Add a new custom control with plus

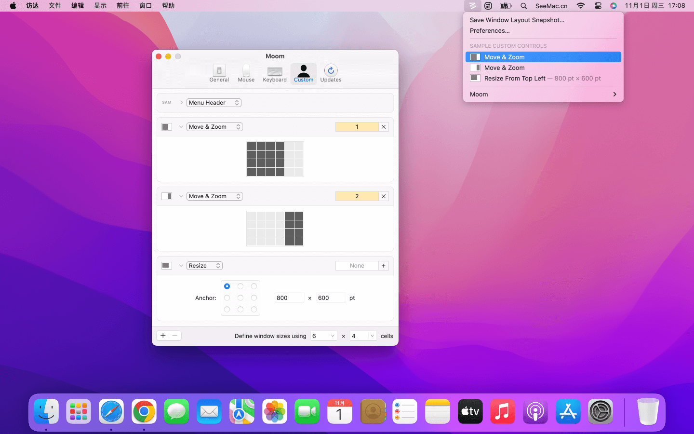click(163, 336)
